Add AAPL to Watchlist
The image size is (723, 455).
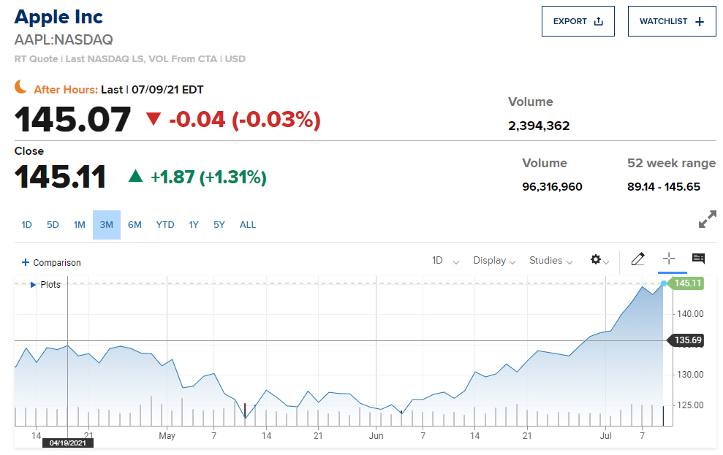pos(671,21)
